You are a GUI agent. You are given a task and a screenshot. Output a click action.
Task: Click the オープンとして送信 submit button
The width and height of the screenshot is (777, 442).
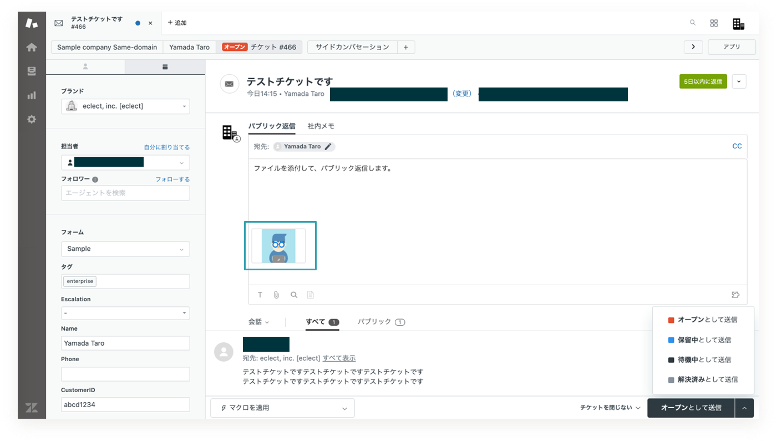click(x=691, y=408)
